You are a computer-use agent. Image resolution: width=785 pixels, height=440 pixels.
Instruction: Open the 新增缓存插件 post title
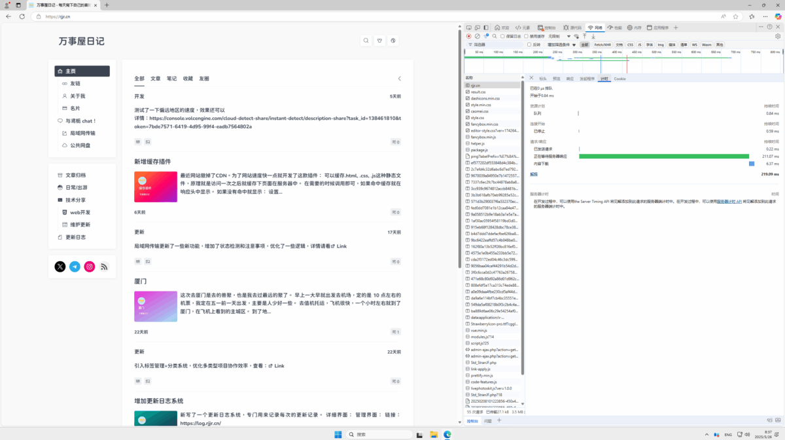click(x=152, y=161)
